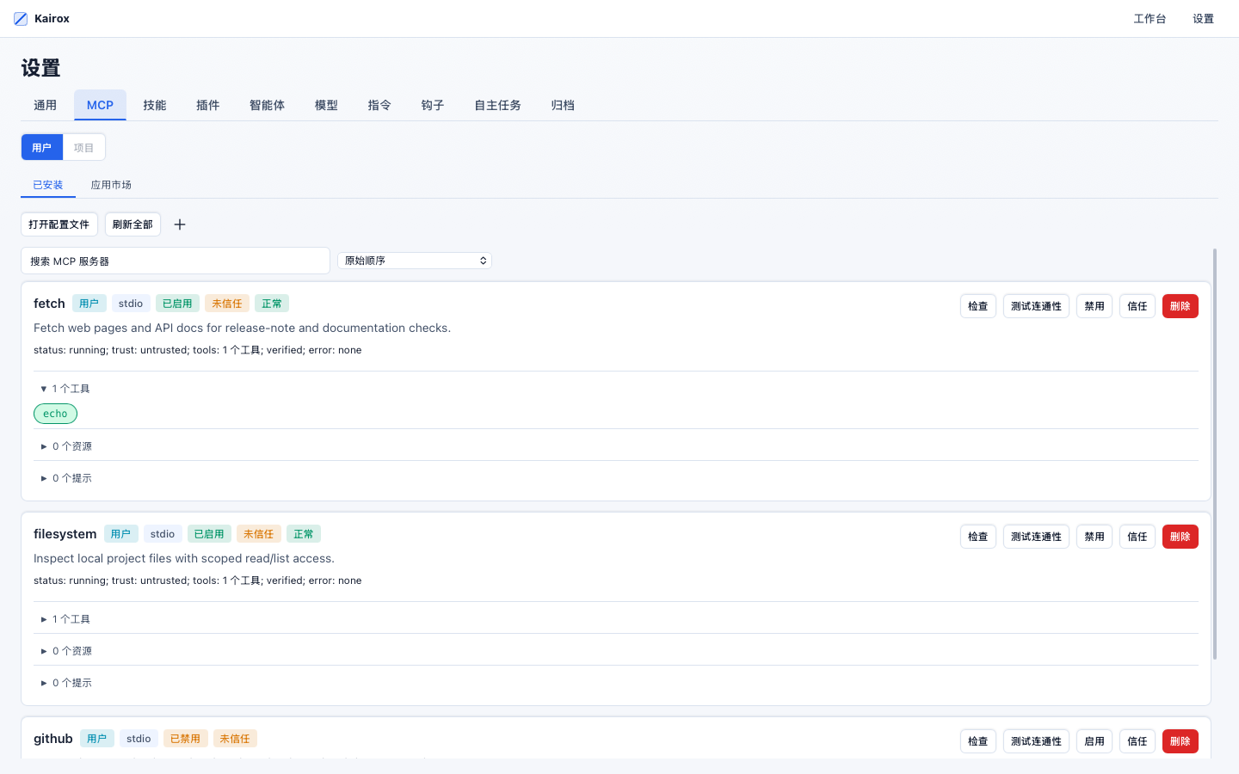Image resolution: width=1239 pixels, height=774 pixels.
Task: Click 检查 for filesystem server
Action: [x=978, y=537]
